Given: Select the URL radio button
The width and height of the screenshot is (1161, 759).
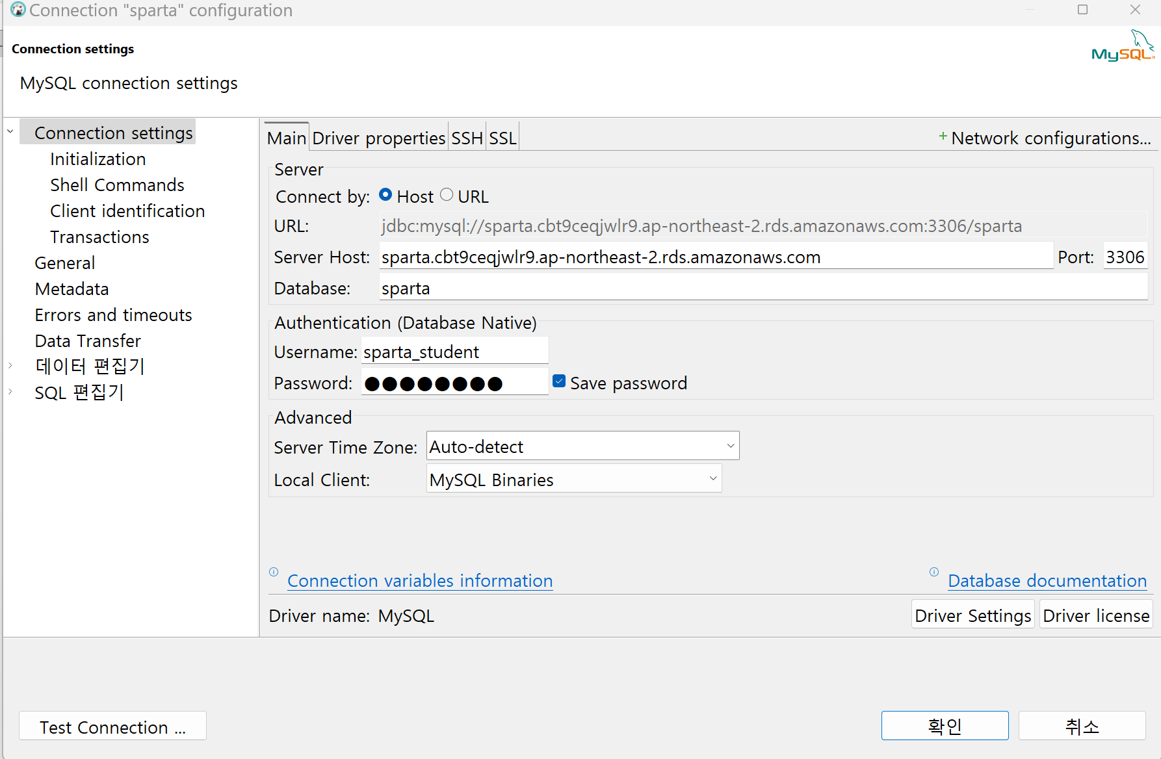Looking at the screenshot, I should coord(447,195).
